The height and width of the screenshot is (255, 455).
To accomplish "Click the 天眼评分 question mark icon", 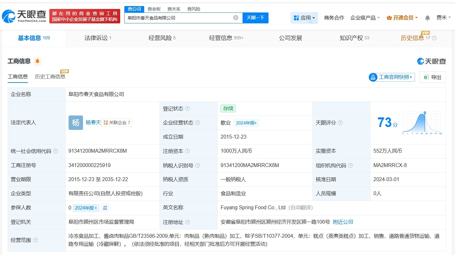I will [x=340, y=123].
